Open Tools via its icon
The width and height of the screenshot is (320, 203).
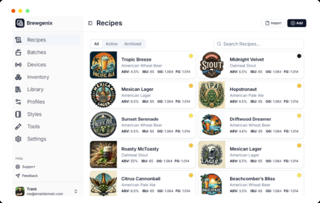[18, 126]
